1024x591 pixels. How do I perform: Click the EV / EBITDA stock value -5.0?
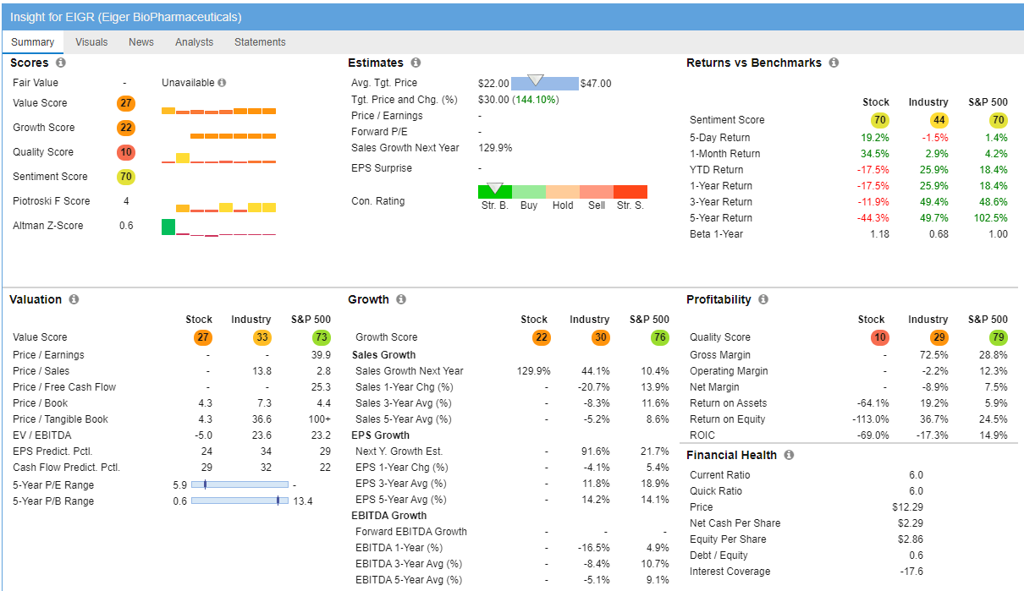click(x=202, y=435)
